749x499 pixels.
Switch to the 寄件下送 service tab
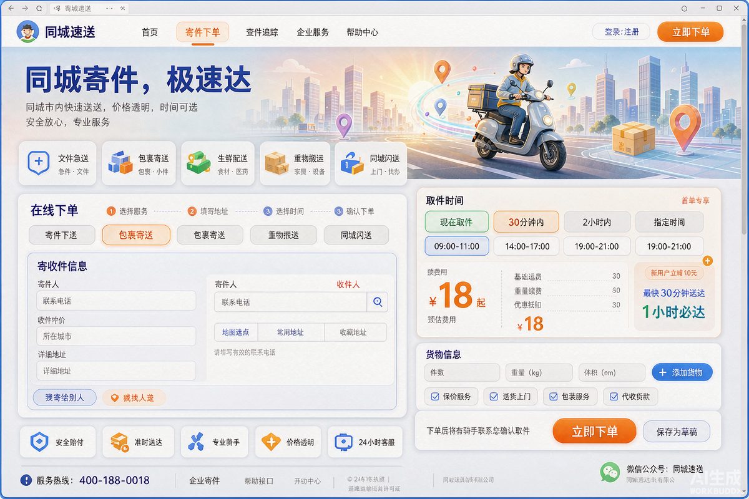click(61, 235)
